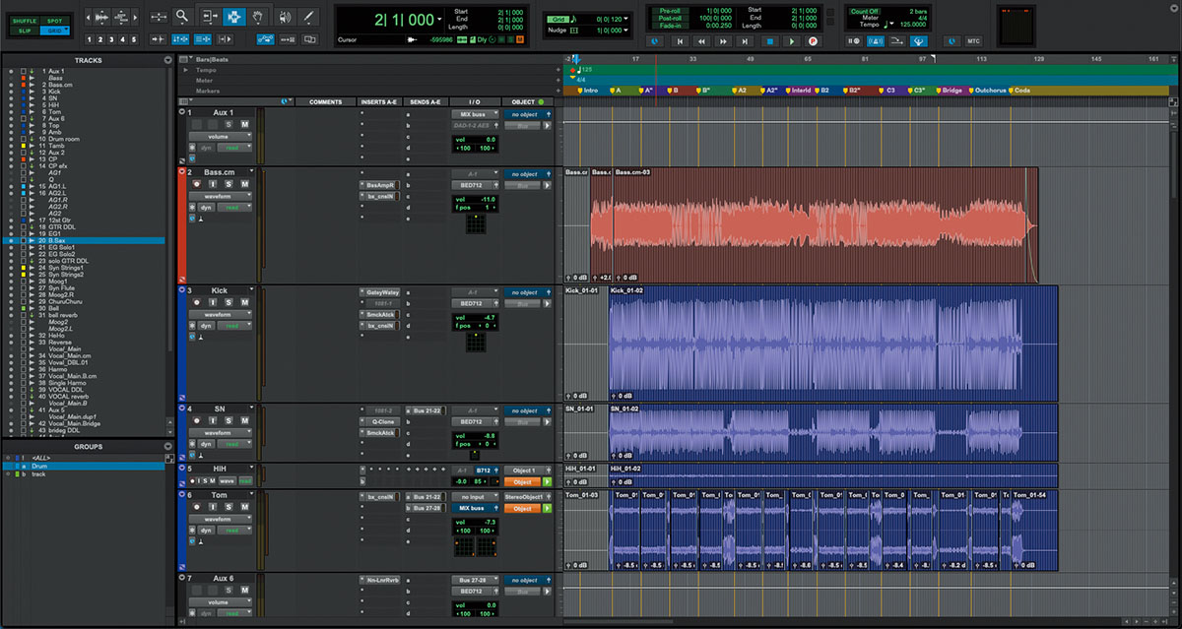1182x629 pixels.
Task: Click the Fast Forward transport button
Action: pos(725,41)
